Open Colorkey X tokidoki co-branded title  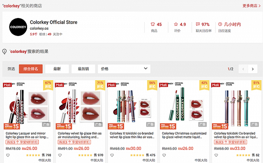tap(132, 135)
